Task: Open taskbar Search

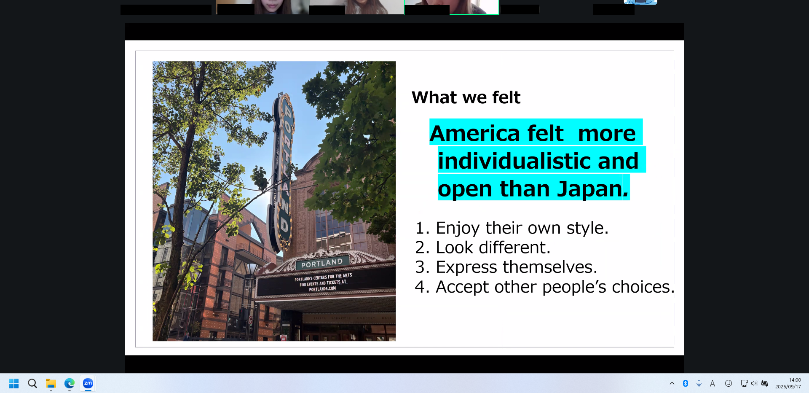Action: click(x=32, y=383)
